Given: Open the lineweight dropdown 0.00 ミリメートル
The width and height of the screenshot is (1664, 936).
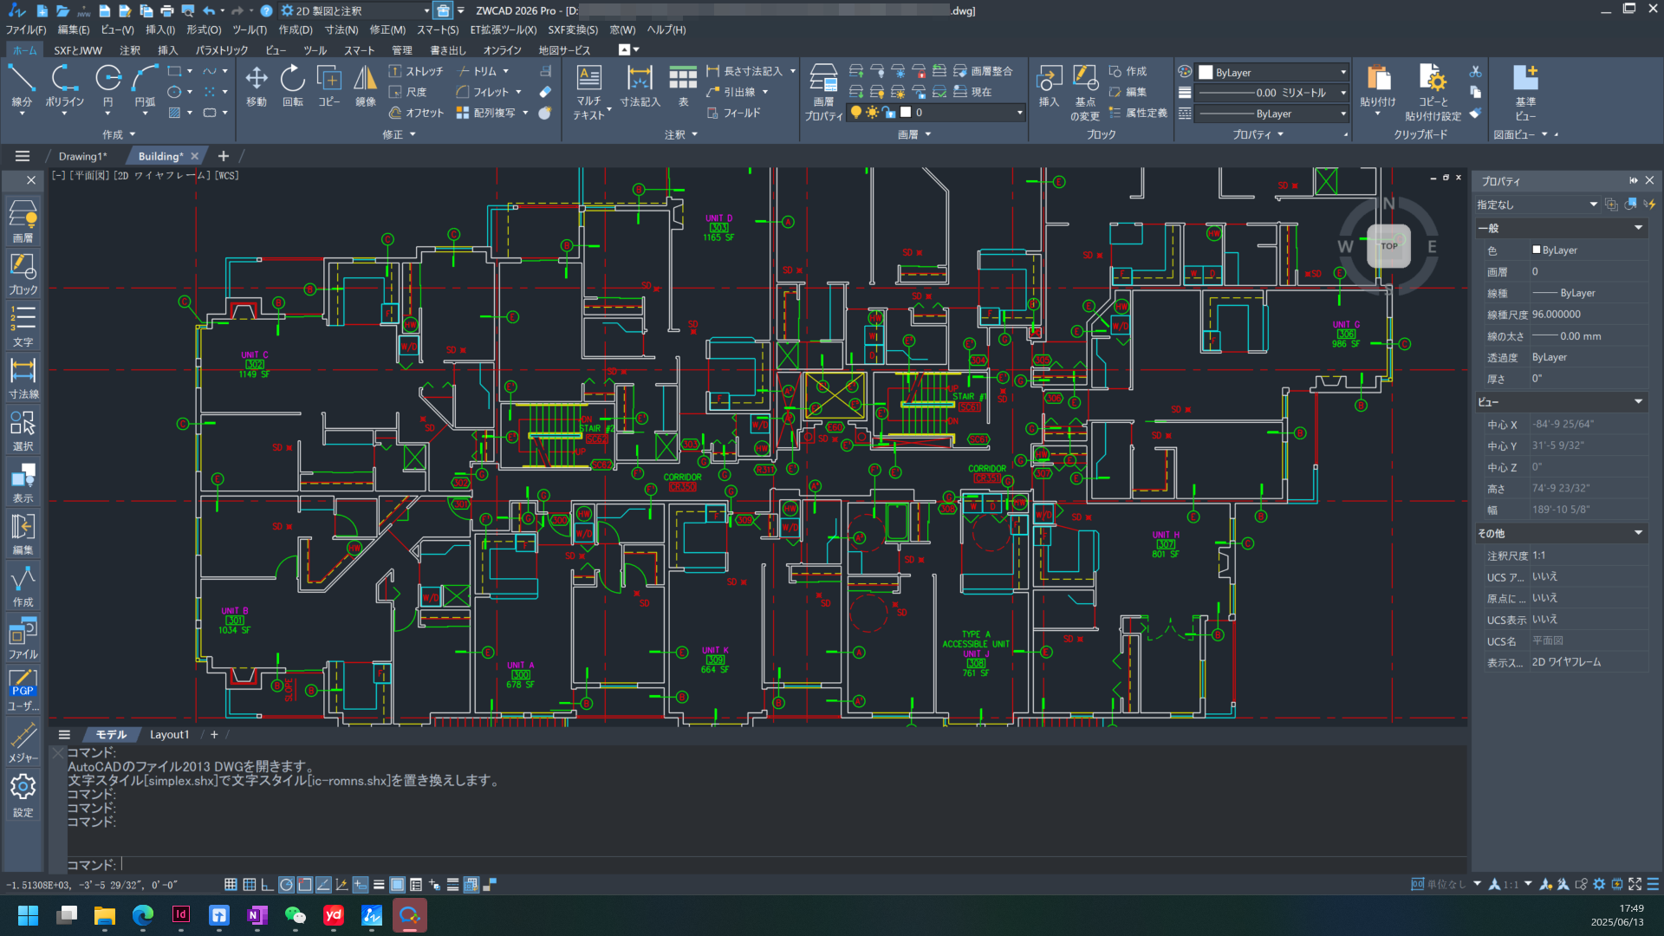Looking at the screenshot, I should 1272,93.
